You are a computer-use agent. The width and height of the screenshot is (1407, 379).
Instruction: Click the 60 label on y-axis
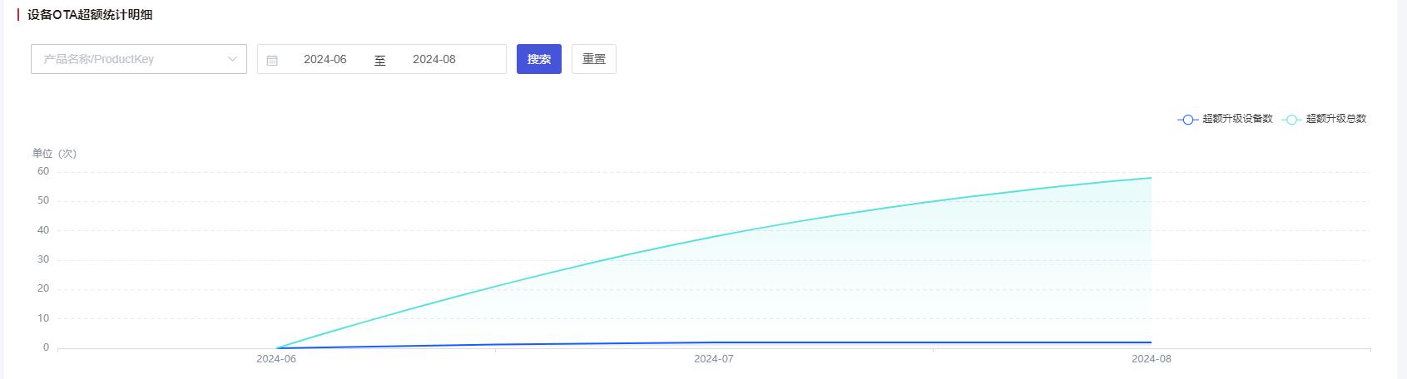point(42,171)
